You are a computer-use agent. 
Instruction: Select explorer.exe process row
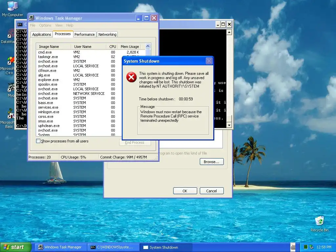(79, 80)
